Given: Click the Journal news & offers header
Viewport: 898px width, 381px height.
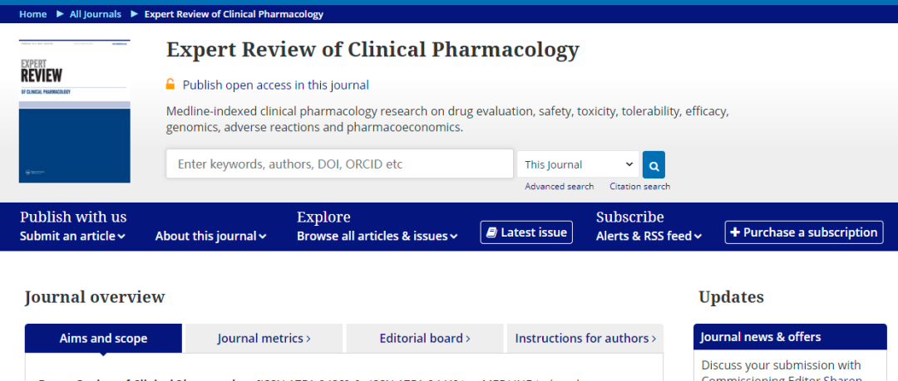Looking at the screenshot, I should [790, 336].
